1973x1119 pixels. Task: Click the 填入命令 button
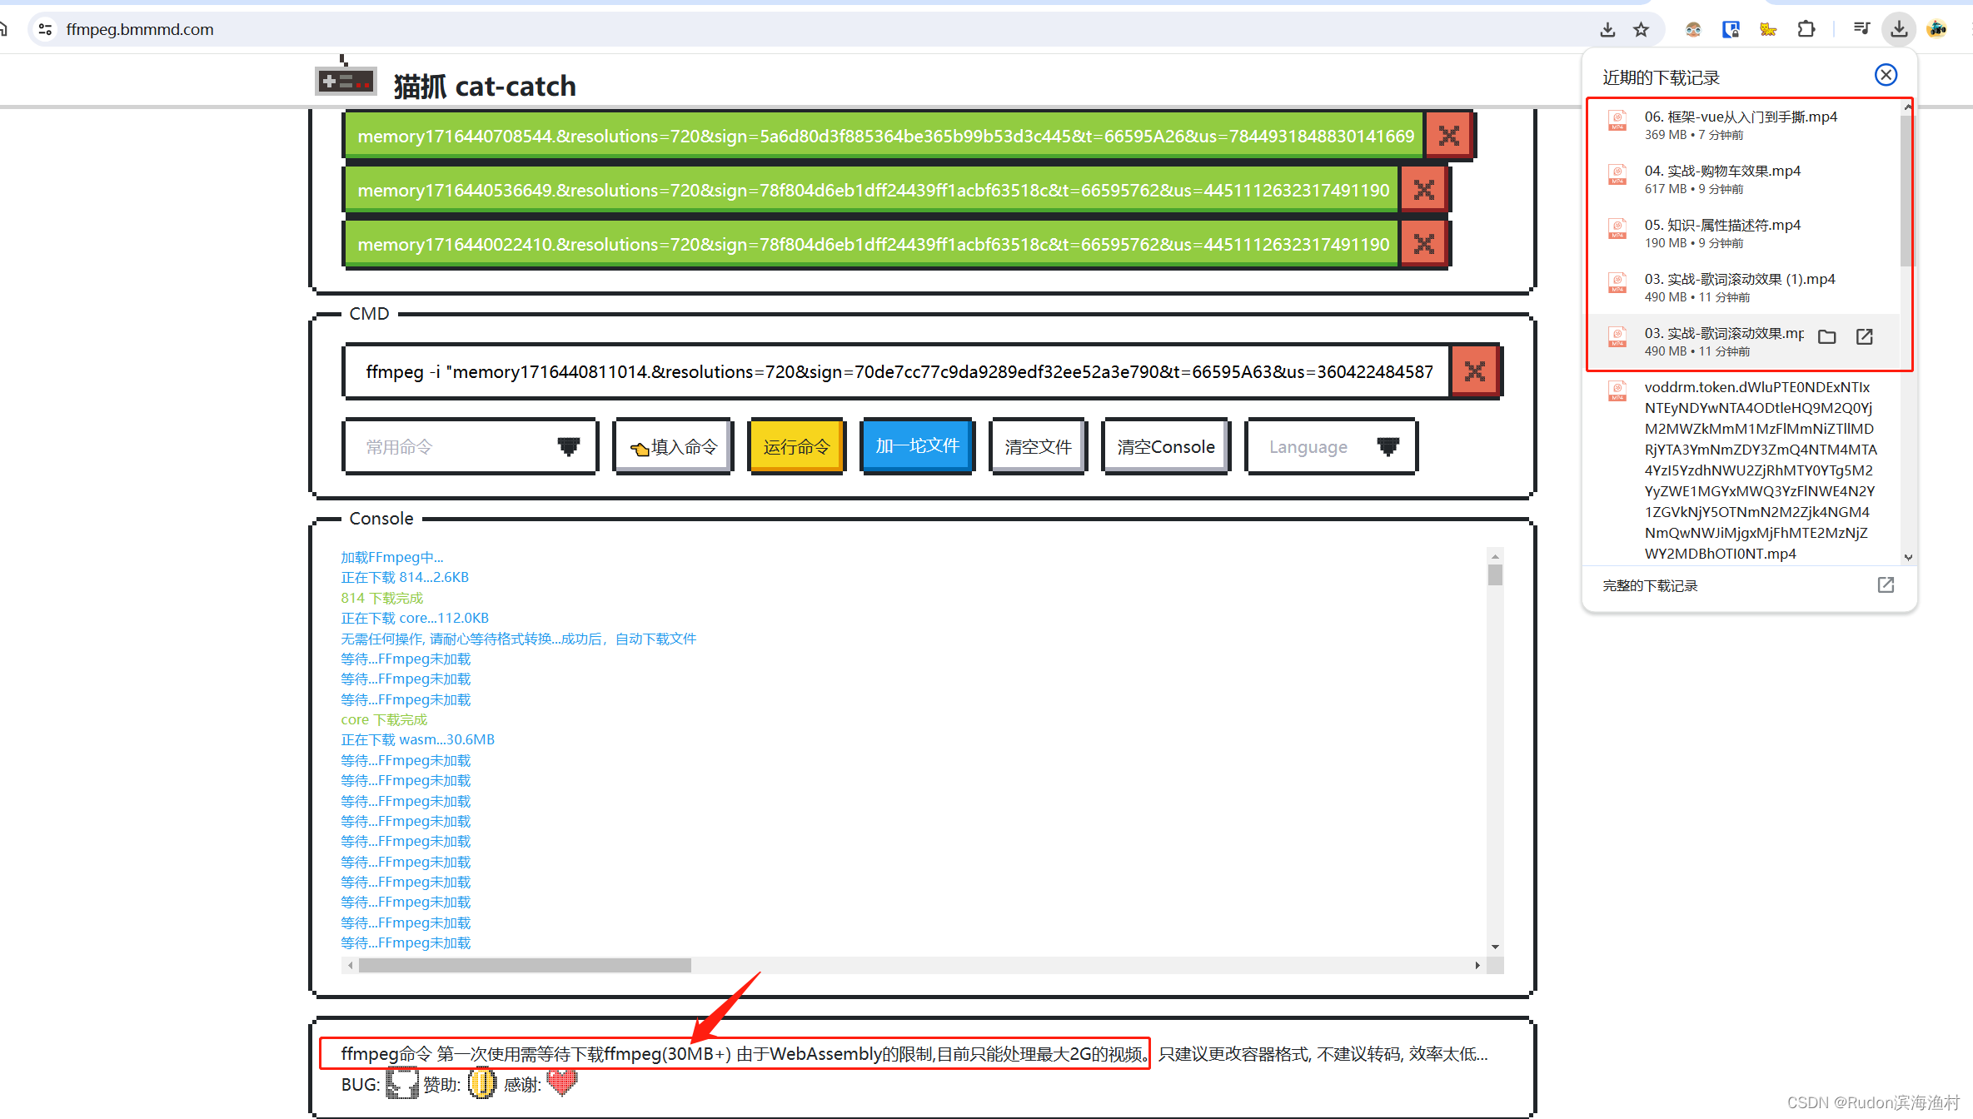click(673, 447)
